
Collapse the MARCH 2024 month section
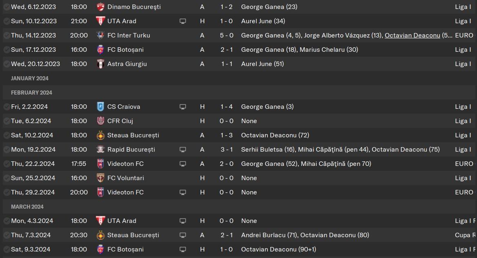coord(27,207)
